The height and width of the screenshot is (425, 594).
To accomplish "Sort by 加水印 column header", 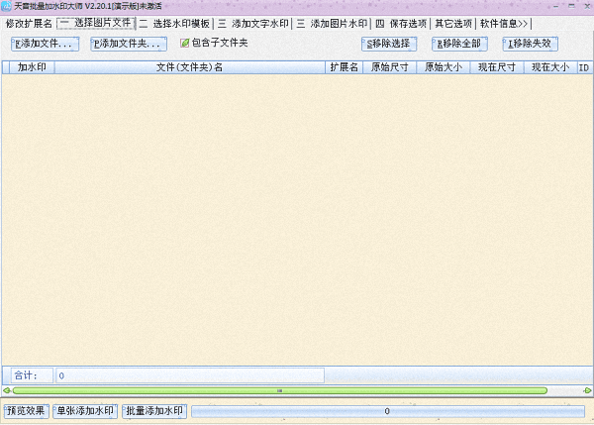I will (x=33, y=67).
